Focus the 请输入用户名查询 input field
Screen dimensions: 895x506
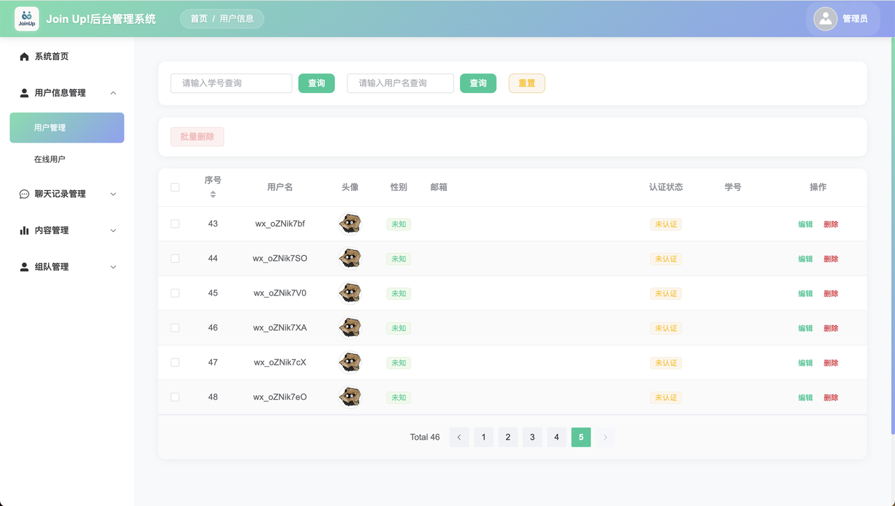401,83
